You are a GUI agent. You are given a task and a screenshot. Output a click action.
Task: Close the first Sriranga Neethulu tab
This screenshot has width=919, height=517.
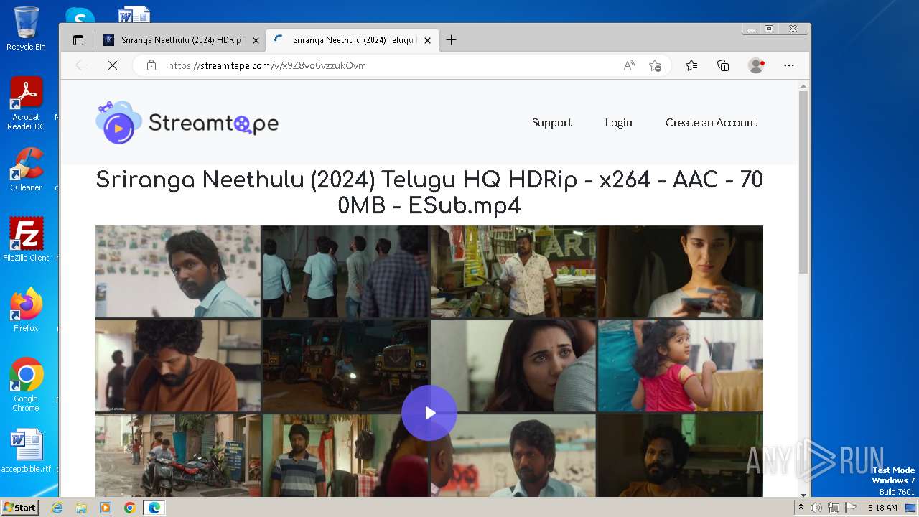click(256, 40)
